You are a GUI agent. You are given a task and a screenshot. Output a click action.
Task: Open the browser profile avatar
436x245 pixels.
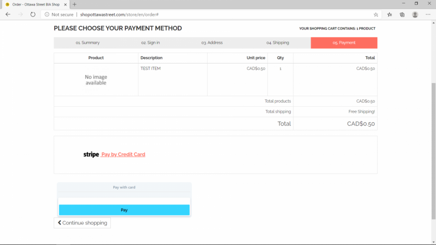(x=415, y=14)
